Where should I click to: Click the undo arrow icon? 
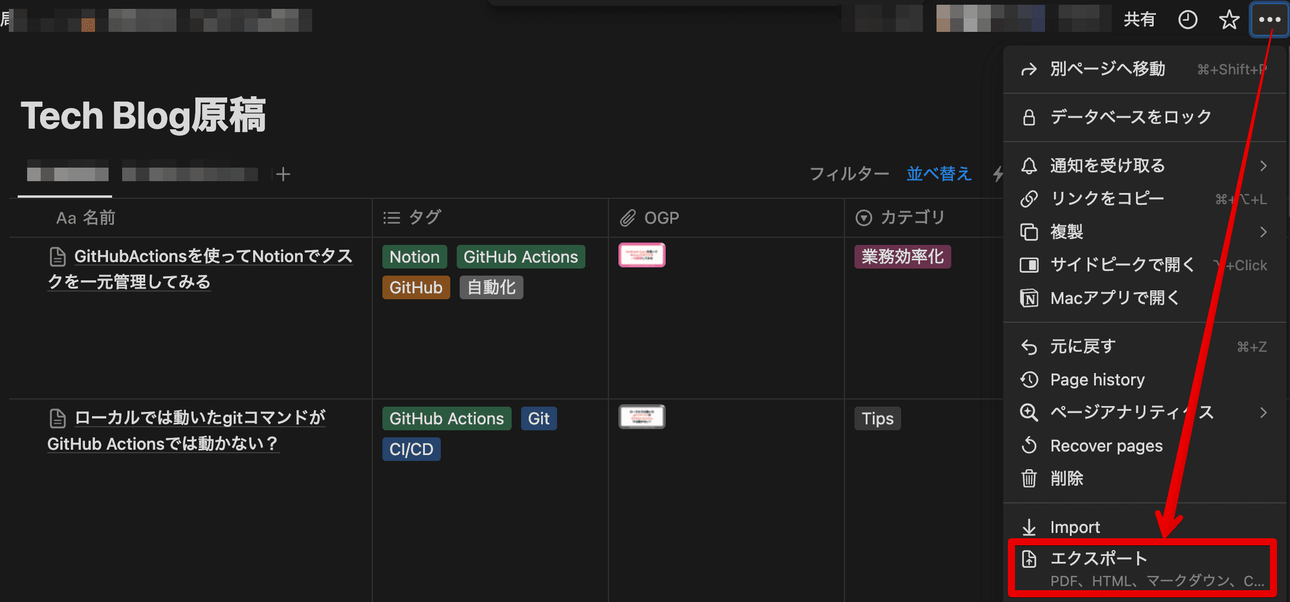point(1029,347)
